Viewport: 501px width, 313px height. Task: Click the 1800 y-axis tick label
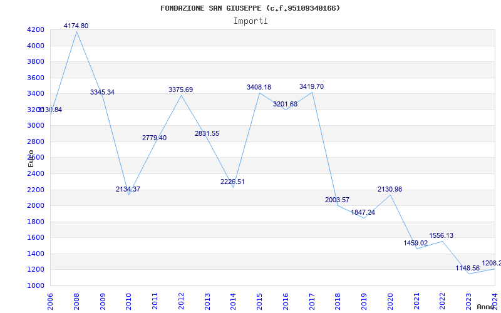coord(36,222)
